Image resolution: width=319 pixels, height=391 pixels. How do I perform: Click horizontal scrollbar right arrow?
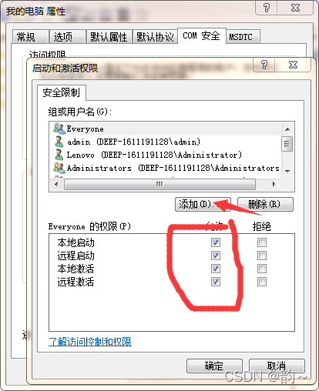(x=274, y=184)
